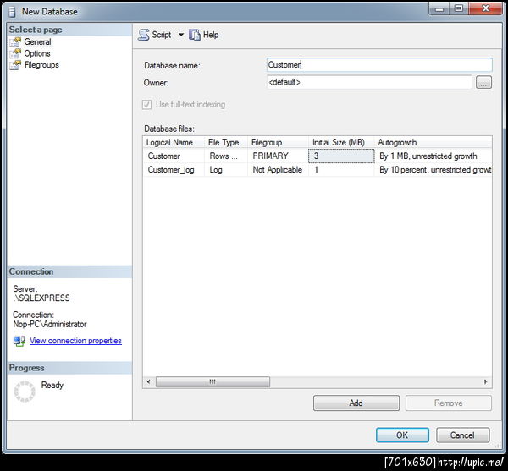Click the Autogrowth column header
The height and width of the screenshot is (471, 508).
pos(433,142)
